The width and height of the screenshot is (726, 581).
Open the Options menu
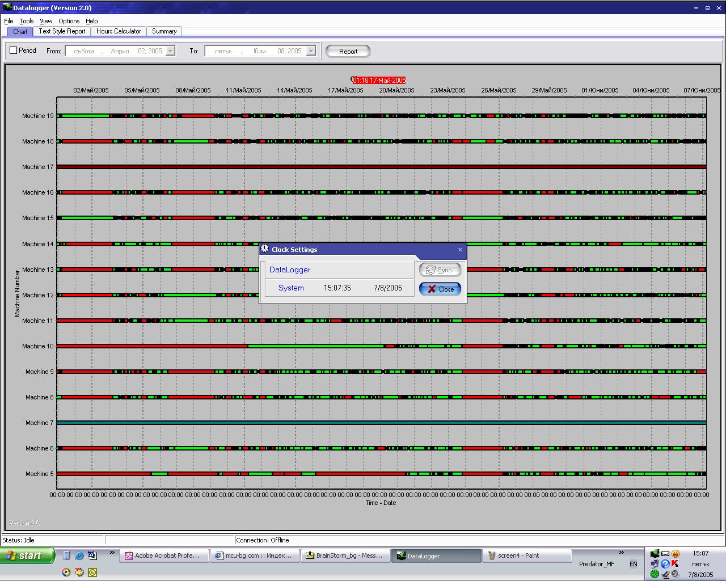(69, 21)
